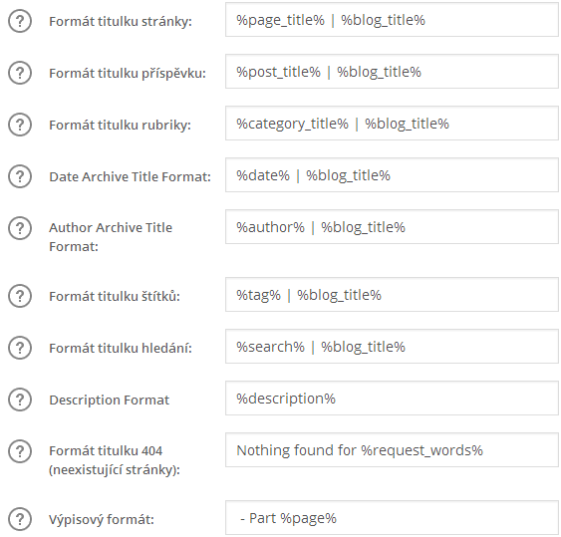Open help for Formát titulku stránky

click(x=20, y=21)
